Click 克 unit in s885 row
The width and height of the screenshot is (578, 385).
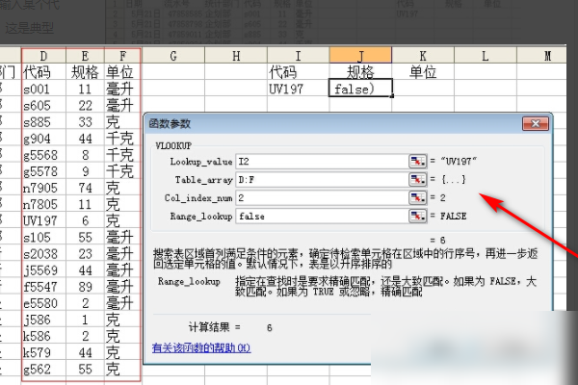click(122, 122)
